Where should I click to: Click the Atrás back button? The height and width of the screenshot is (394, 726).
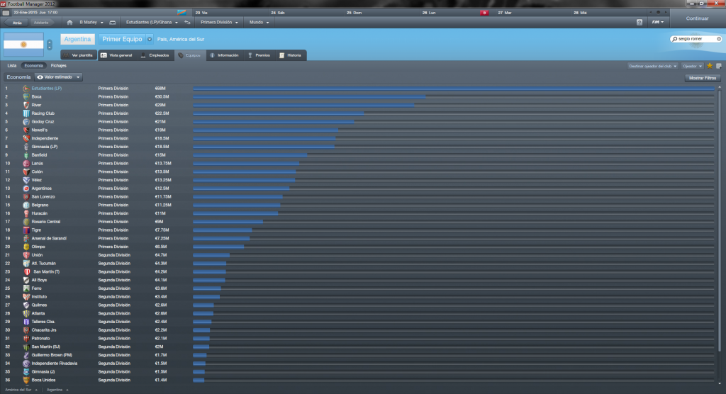point(17,22)
